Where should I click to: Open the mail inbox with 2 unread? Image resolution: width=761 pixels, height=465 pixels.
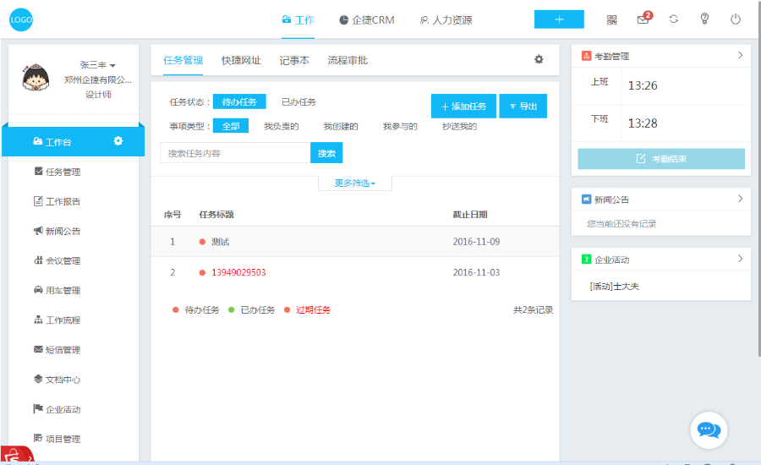643,19
